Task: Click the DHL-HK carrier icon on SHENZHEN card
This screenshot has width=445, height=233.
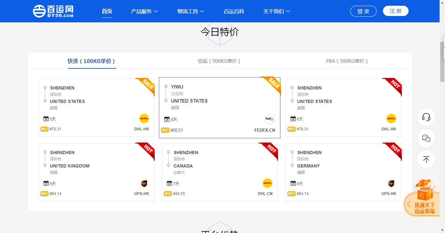Action: coord(144,119)
